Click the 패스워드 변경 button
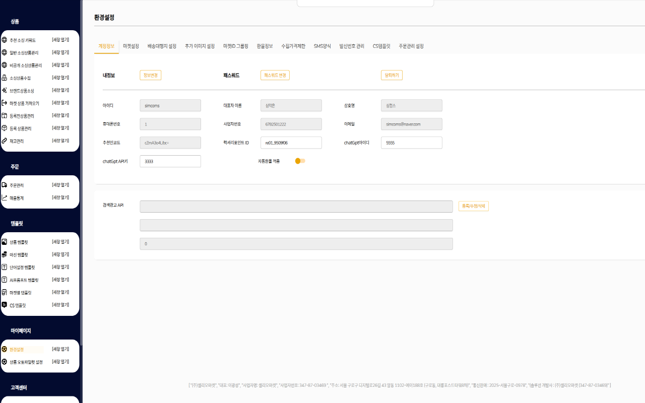Viewport: 645px width, 403px height. [275, 76]
